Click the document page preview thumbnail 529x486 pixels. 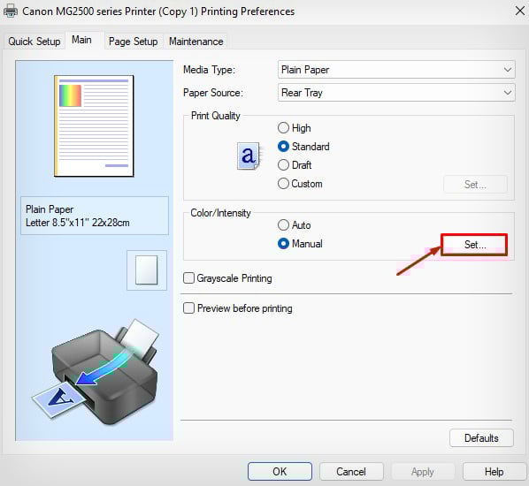[x=94, y=125]
